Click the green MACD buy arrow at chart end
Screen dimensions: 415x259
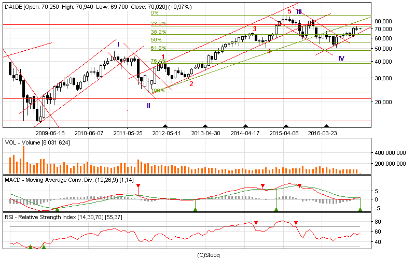click(x=360, y=210)
